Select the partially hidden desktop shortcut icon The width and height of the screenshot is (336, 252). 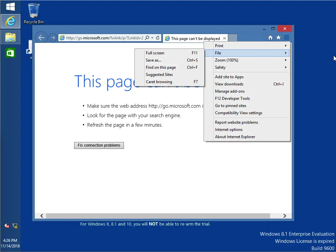[x=30, y=49]
